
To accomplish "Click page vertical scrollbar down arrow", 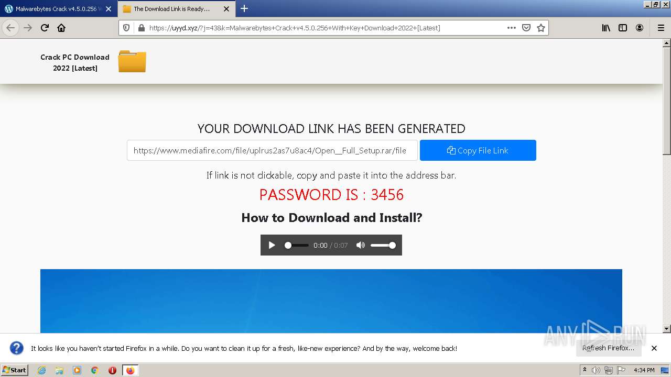I will [x=667, y=329].
